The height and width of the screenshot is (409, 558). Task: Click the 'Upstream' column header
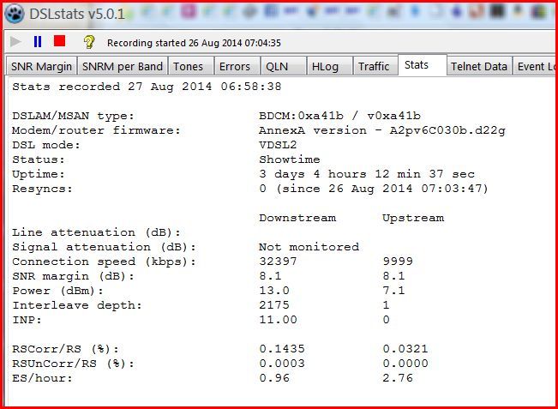[x=413, y=218]
